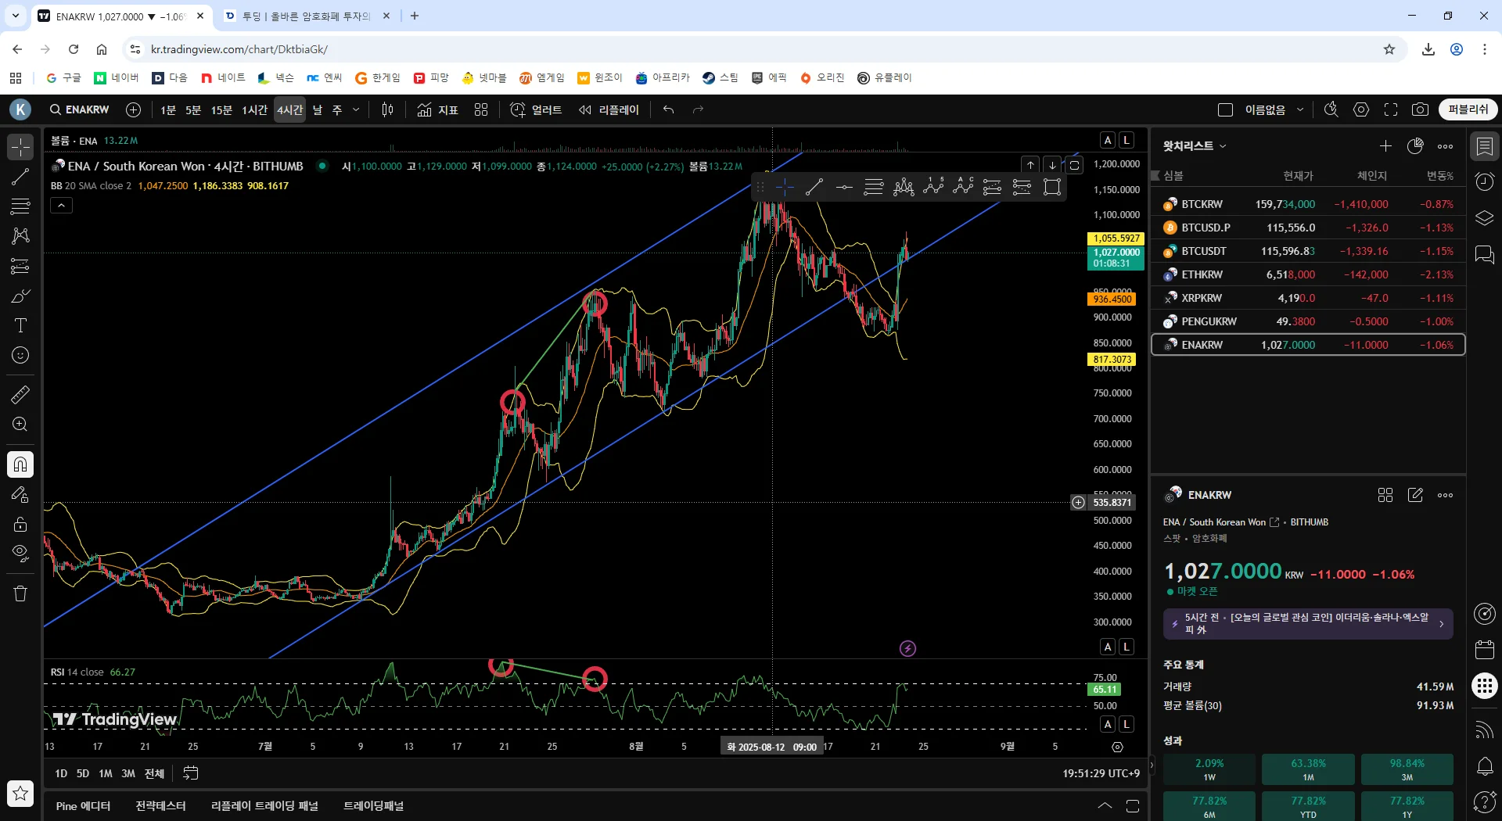Open the economic calendar panel
Viewport: 1502px width, 821px height.
1484,650
